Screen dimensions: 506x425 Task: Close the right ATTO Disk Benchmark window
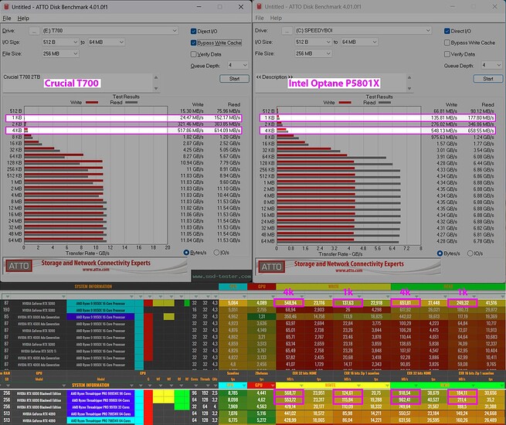pyautogui.click(x=494, y=6)
